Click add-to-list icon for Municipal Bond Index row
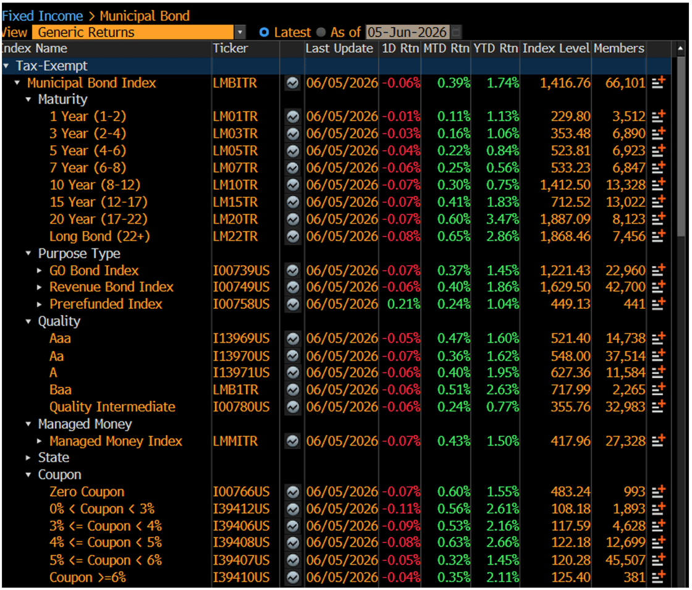This screenshot has width=692, height=590. click(x=659, y=82)
